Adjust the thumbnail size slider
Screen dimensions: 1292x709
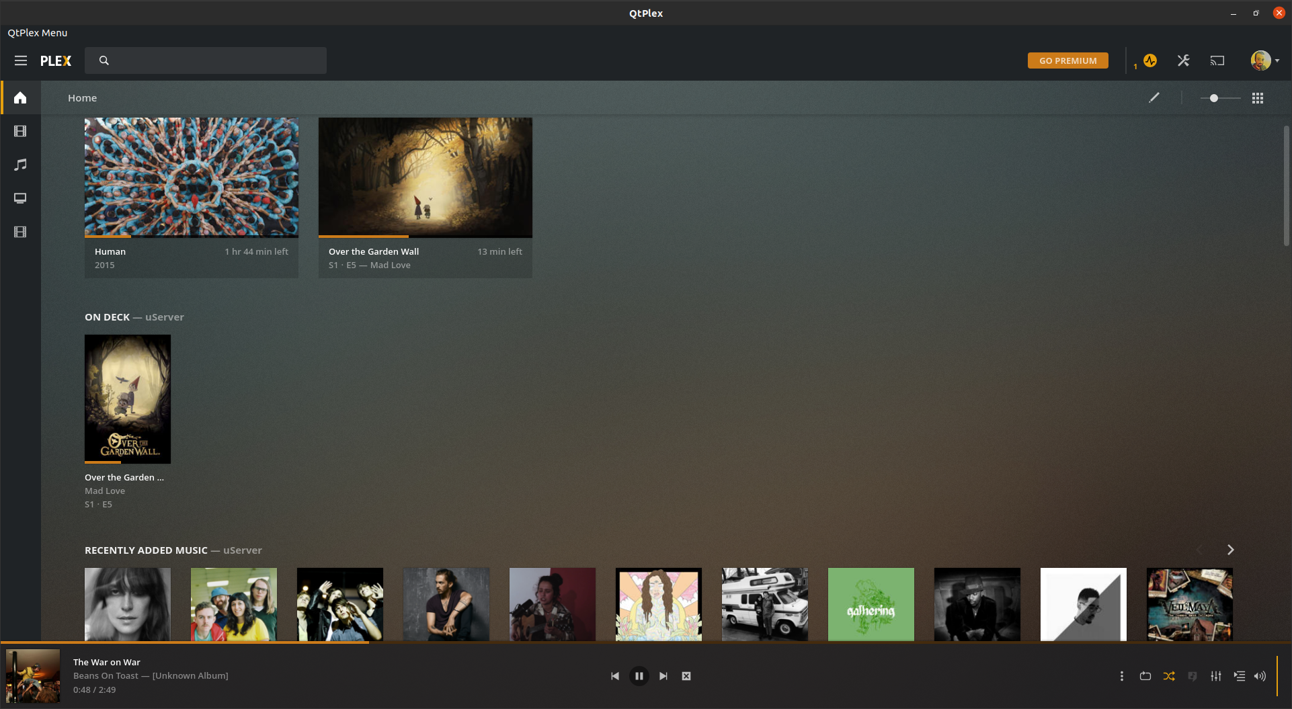(x=1220, y=98)
